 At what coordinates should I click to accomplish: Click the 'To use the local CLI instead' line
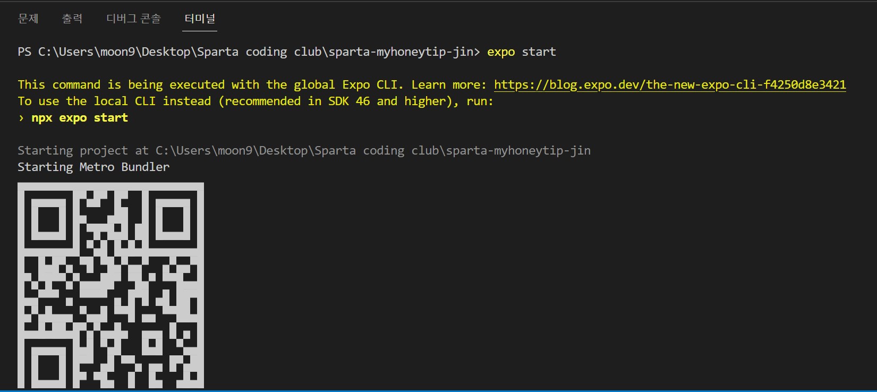point(256,101)
